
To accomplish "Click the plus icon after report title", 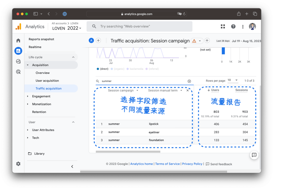I will click(x=207, y=41).
